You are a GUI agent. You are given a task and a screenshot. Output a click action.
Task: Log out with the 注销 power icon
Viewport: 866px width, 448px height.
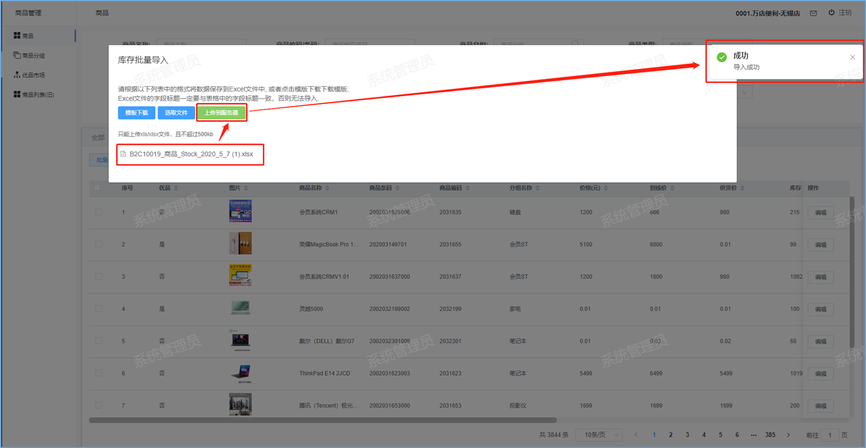pyautogui.click(x=831, y=13)
